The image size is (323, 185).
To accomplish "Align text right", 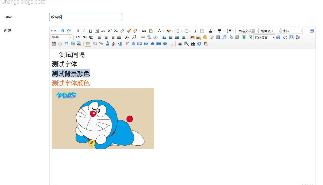I will click(113, 37).
